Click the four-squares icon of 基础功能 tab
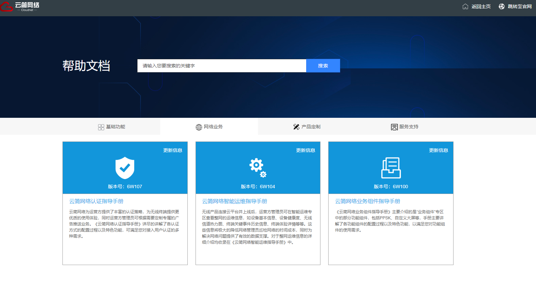 pyautogui.click(x=101, y=127)
